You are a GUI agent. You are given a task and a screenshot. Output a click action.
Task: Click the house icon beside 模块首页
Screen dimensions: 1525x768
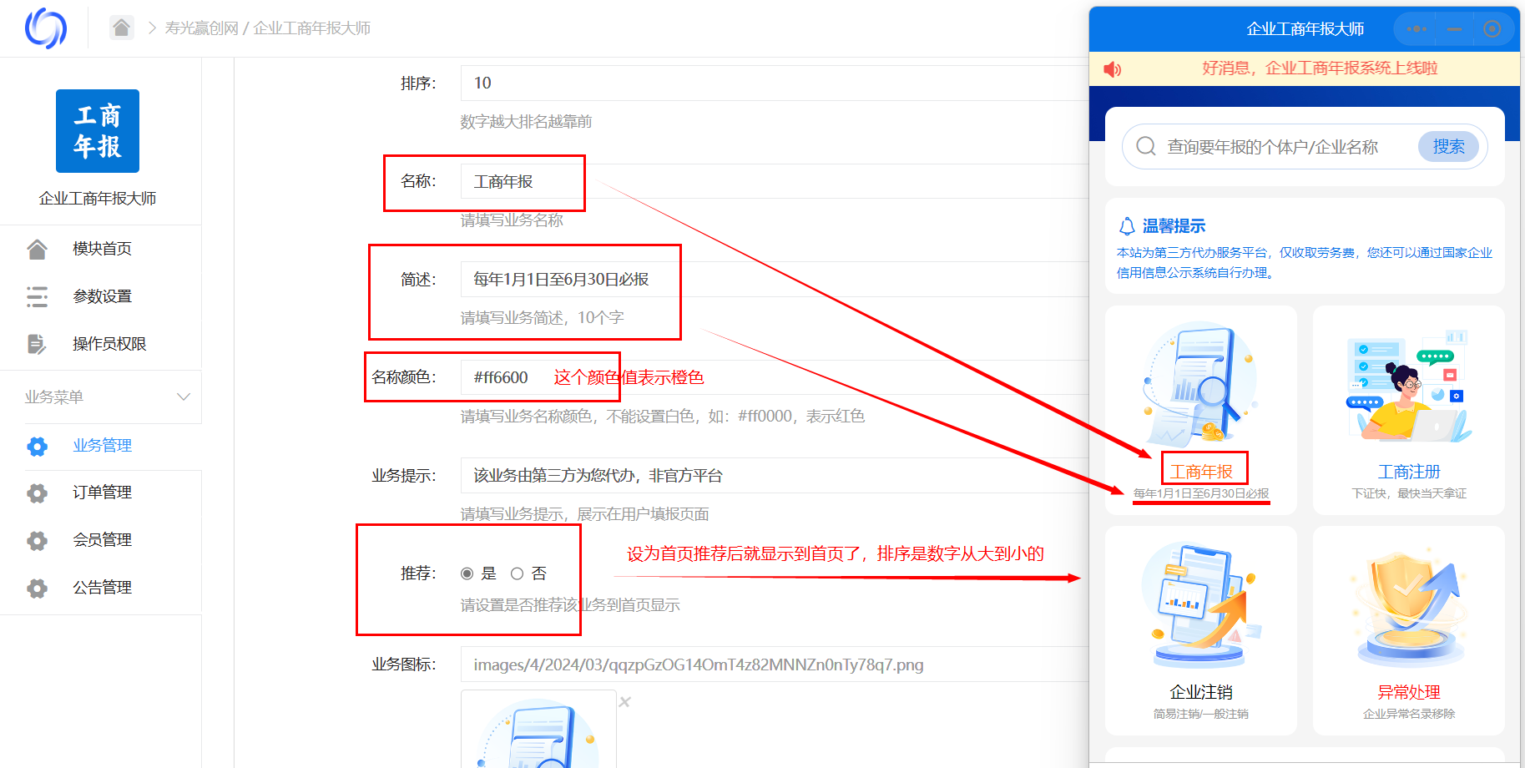tap(37, 249)
